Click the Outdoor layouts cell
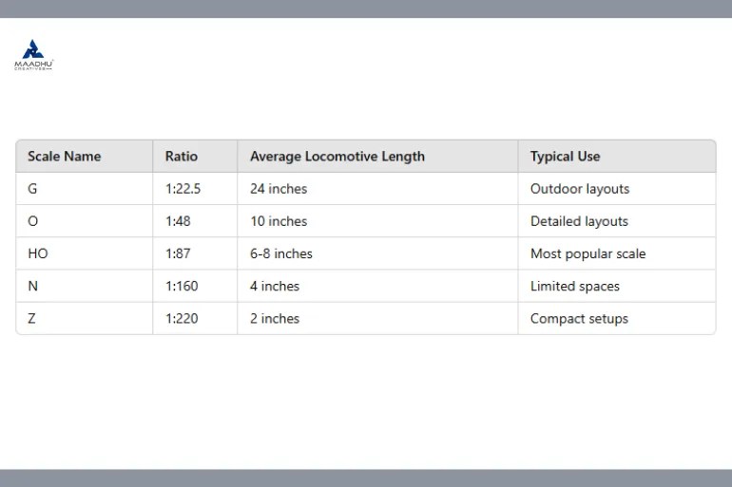The width and height of the screenshot is (732, 487). click(x=617, y=189)
